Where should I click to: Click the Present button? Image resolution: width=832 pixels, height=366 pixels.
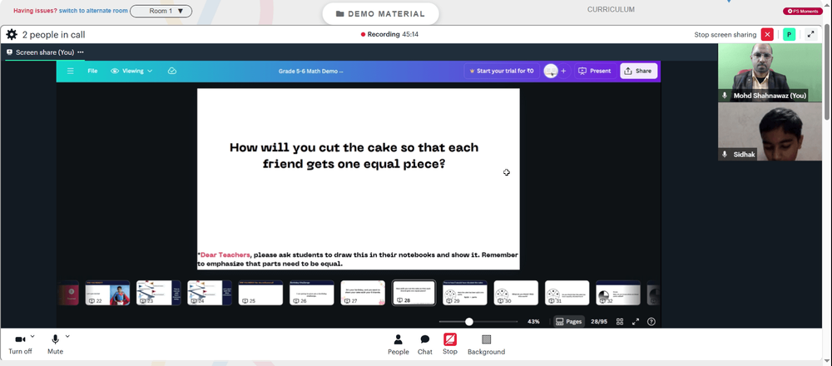(595, 71)
